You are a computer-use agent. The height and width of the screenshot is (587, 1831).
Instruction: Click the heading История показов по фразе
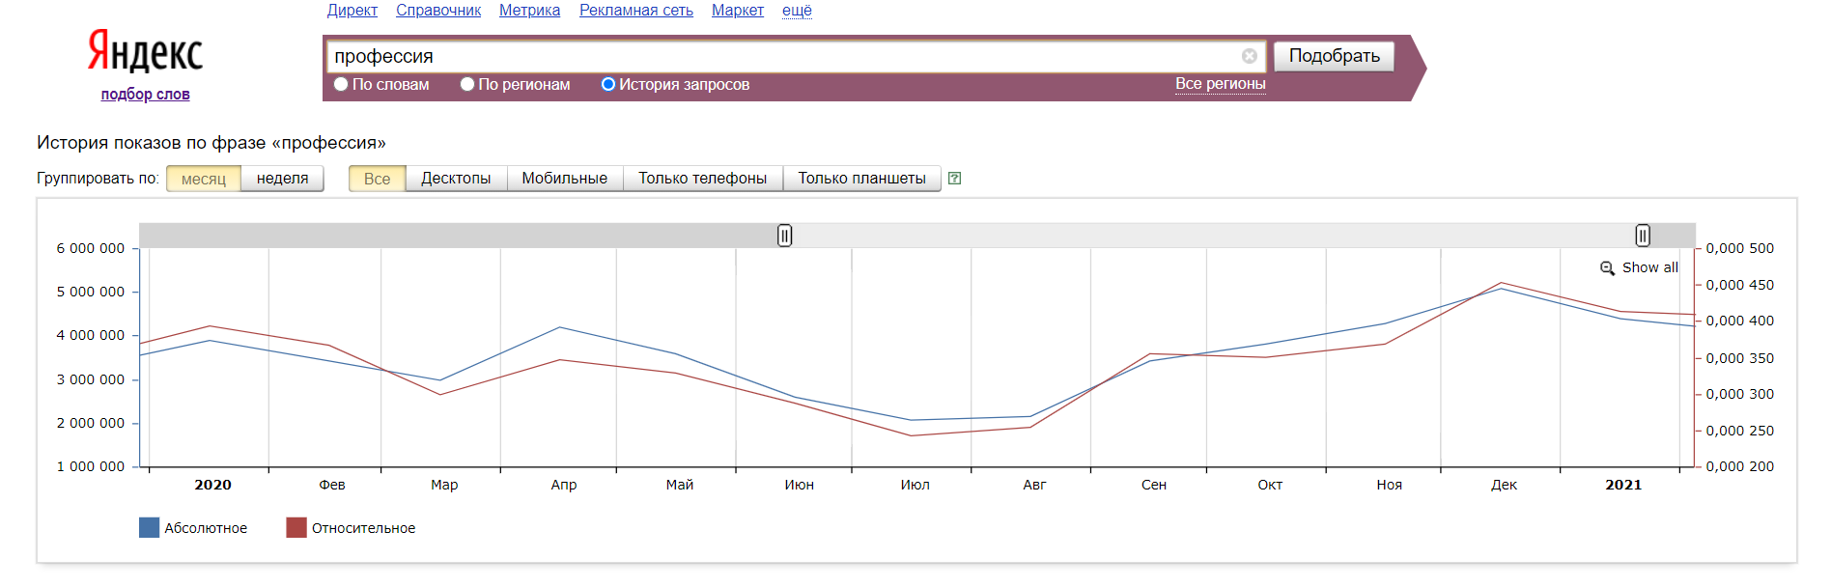(211, 143)
